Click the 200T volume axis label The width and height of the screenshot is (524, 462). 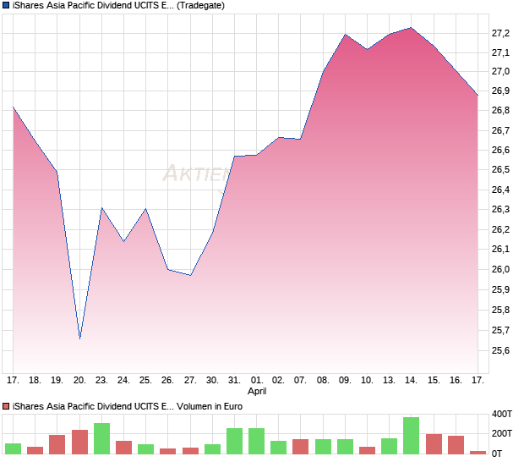tap(502, 433)
